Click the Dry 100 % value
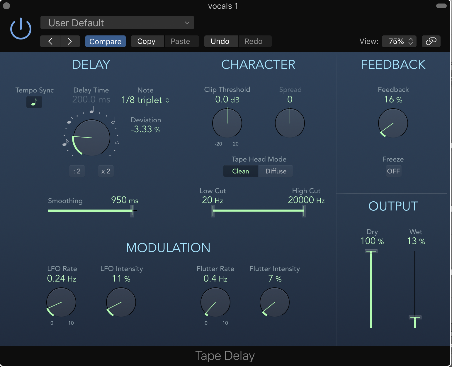 tap(372, 241)
